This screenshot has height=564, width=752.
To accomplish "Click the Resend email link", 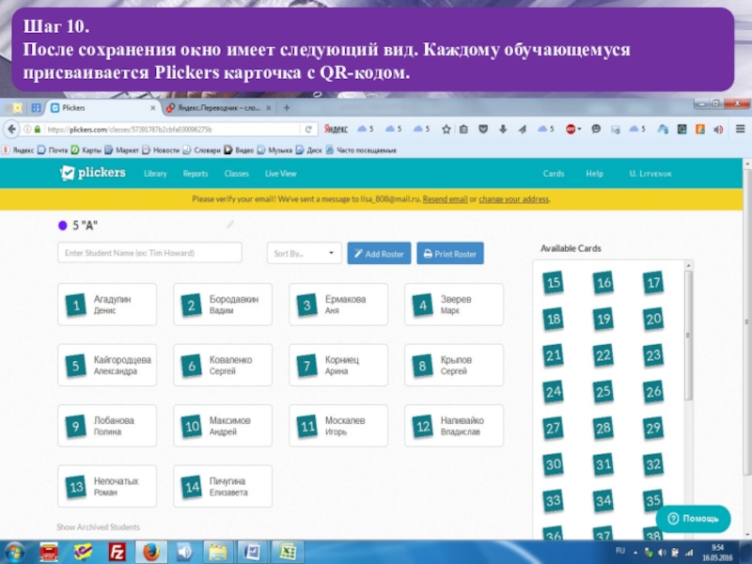I will pos(445,199).
